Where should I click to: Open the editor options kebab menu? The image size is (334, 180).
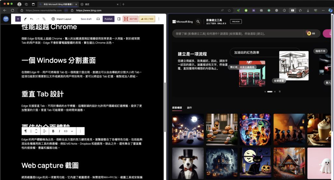click(x=159, y=19)
